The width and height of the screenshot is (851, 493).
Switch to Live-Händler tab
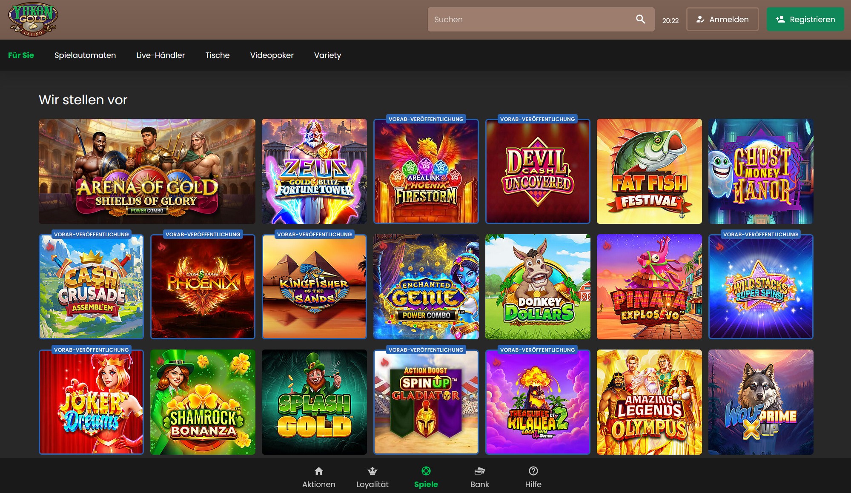tap(160, 55)
